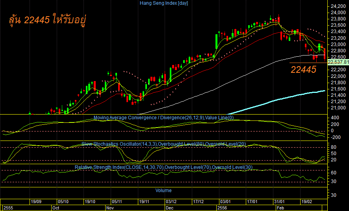
Task: Click the 03/01 date marker
Action: pos(225,202)
